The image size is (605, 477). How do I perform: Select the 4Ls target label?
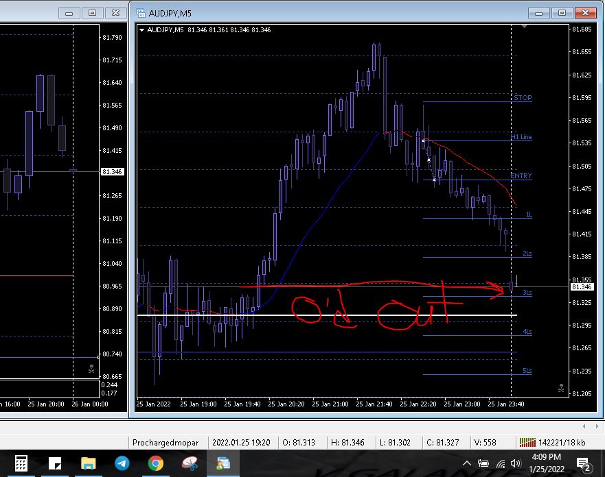(527, 332)
